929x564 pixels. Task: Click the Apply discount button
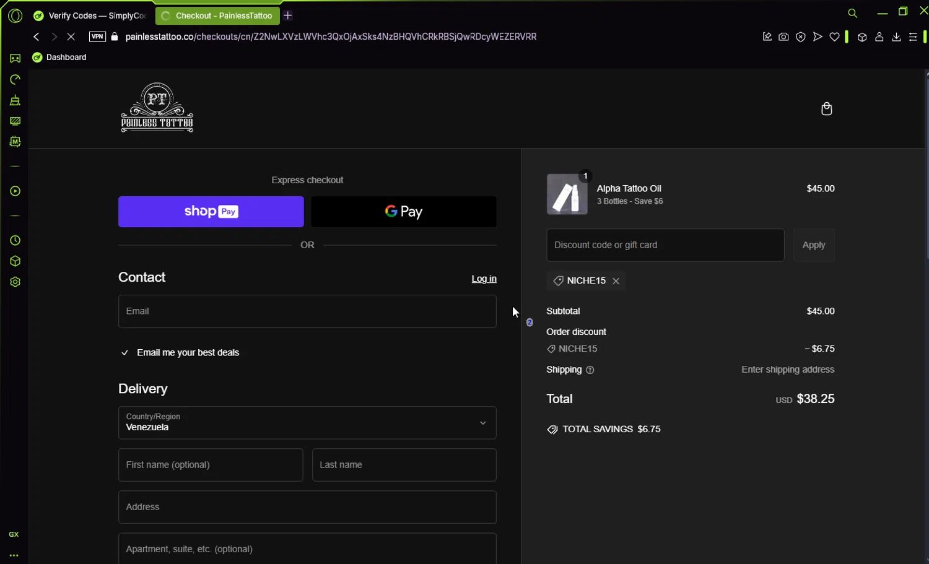click(814, 245)
